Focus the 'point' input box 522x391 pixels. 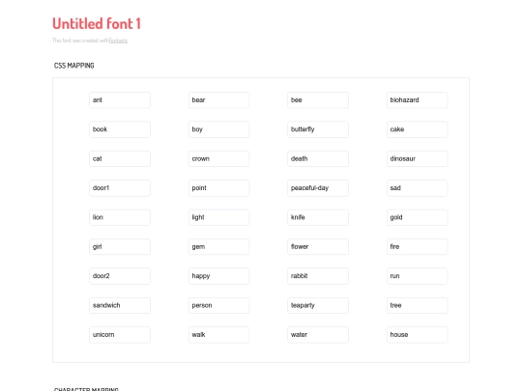219,188
